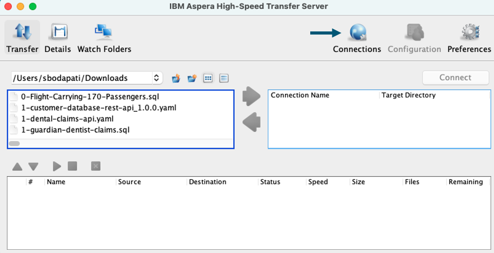Minimize the Aspera window

20,6
